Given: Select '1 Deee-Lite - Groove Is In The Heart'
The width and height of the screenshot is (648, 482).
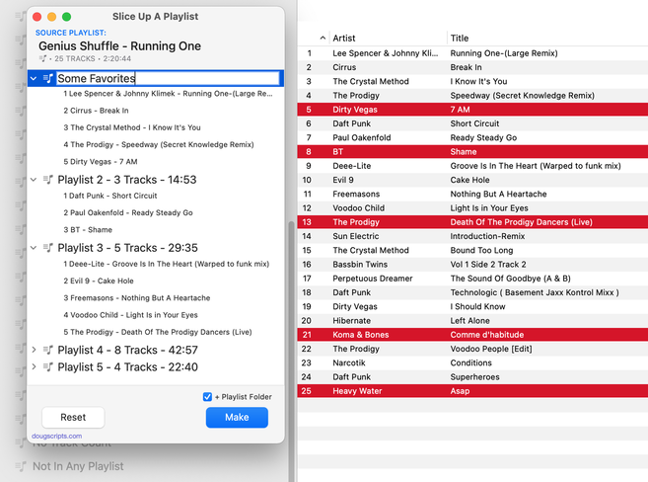Looking at the screenshot, I should pos(156,264).
